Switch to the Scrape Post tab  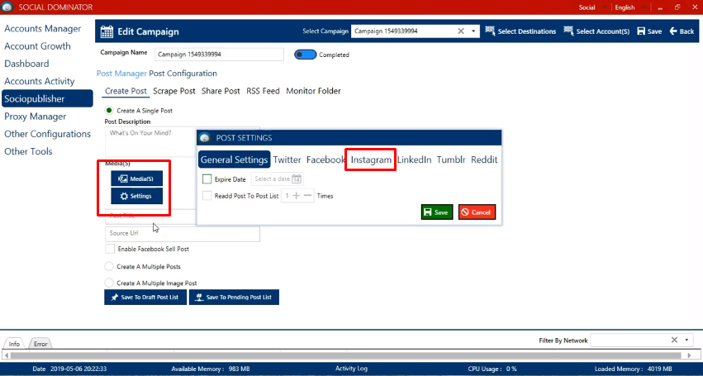tap(174, 91)
